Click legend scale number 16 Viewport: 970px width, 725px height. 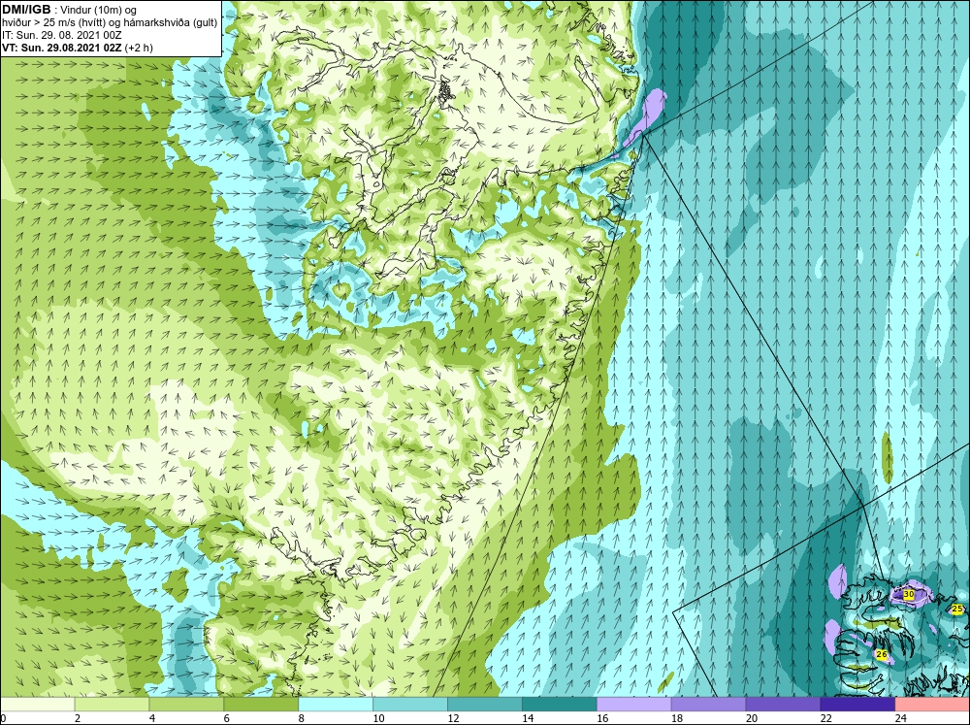pyautogui.click(x=602, y=718)
